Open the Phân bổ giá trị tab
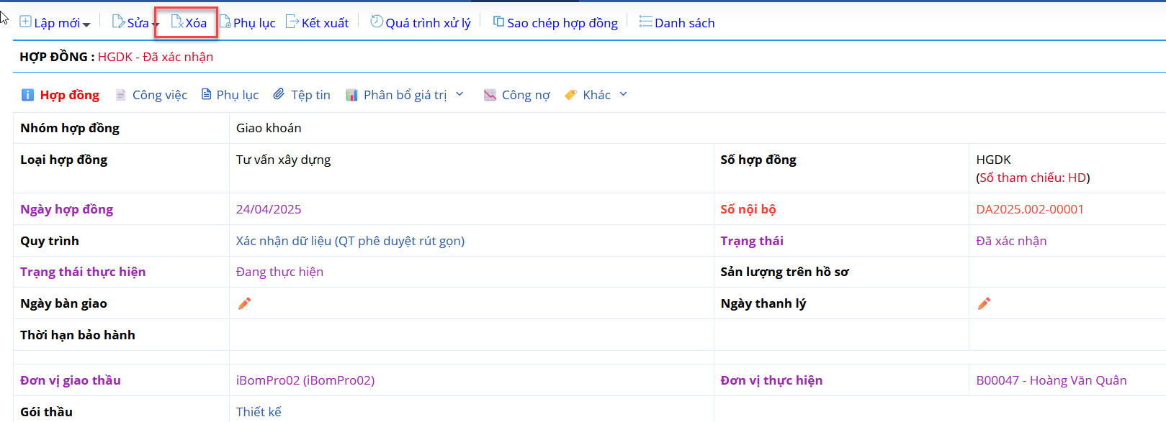 click(x=405, y=95)
